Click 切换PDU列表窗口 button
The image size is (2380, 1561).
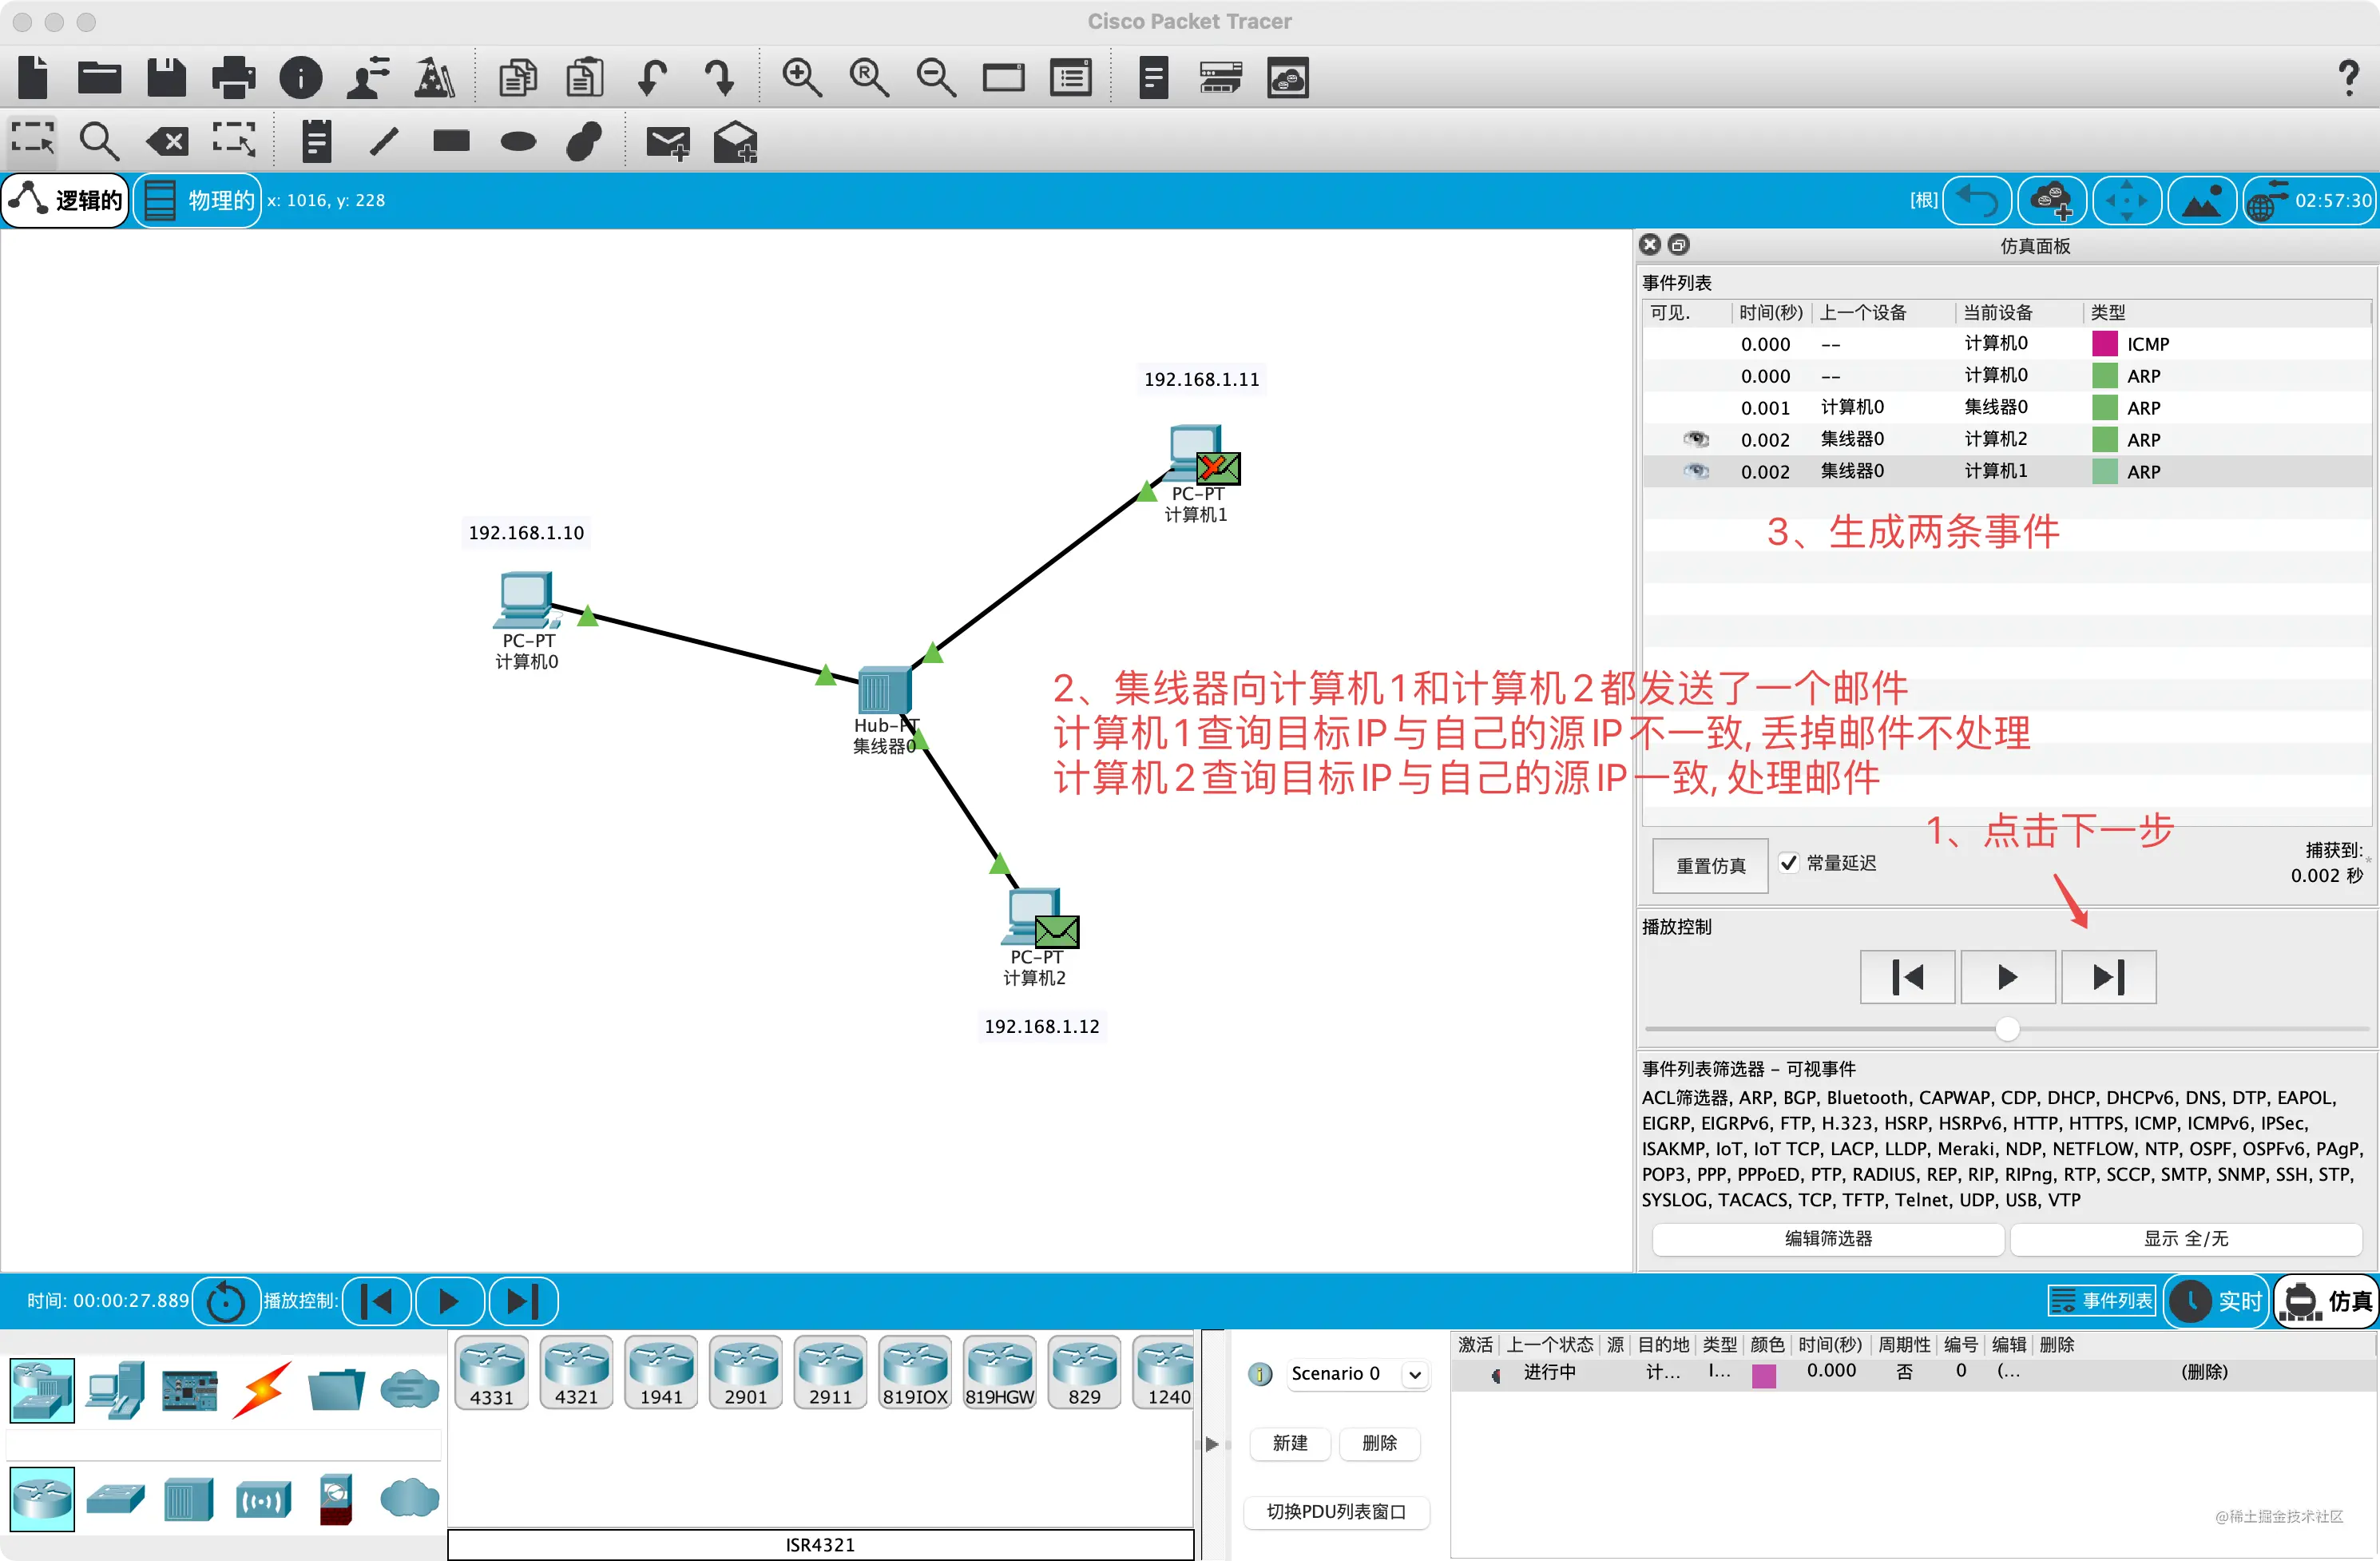click(x=1336, y=1511)
